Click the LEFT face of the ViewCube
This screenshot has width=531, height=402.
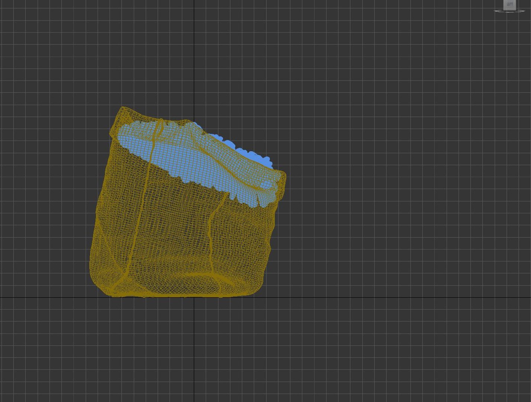(509, 4)
